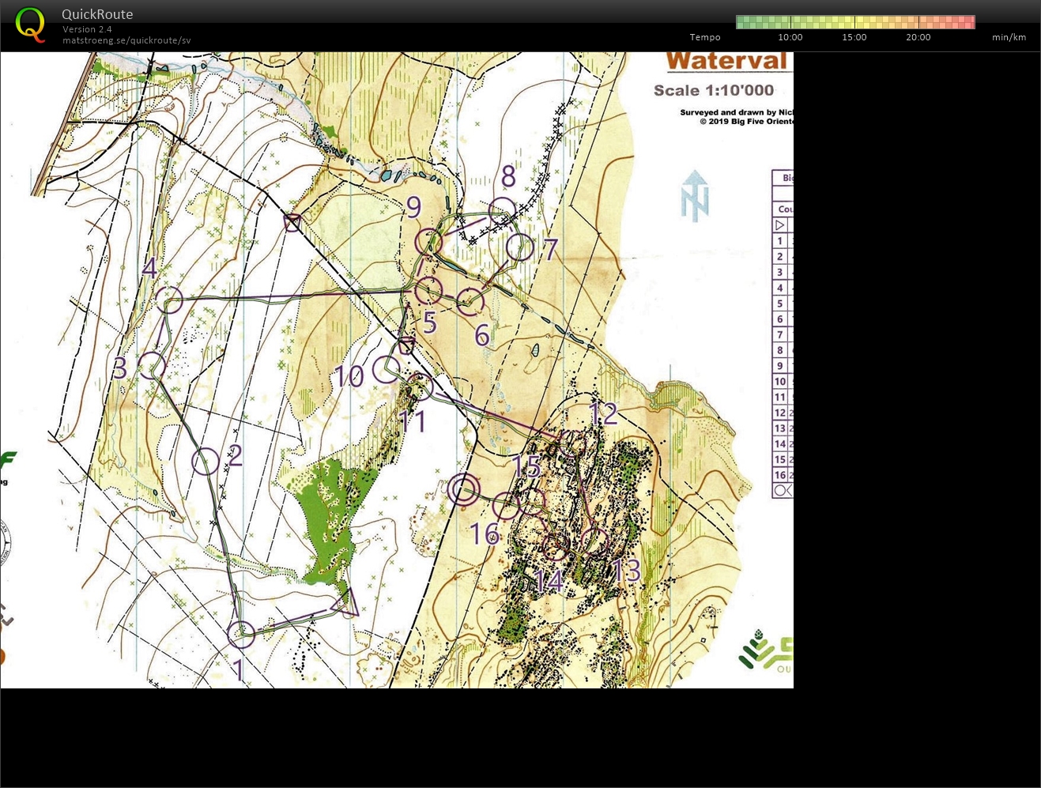Image resolution: width=1041 pixels, height=788 pixels.
Task: Click control circle 2 on the map
Action: click(x=206, y=462)
